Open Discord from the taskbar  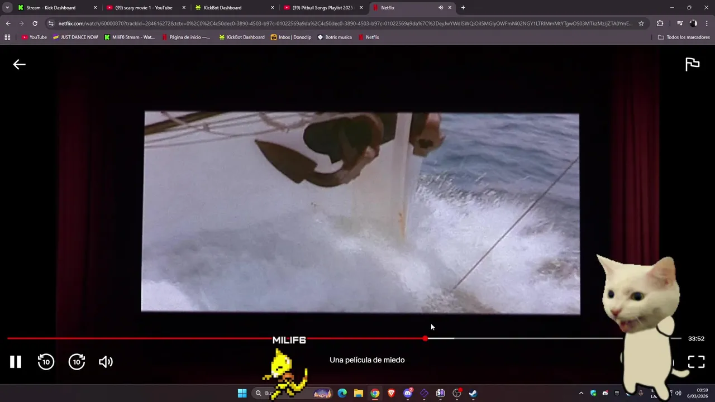tap(408, 393)
